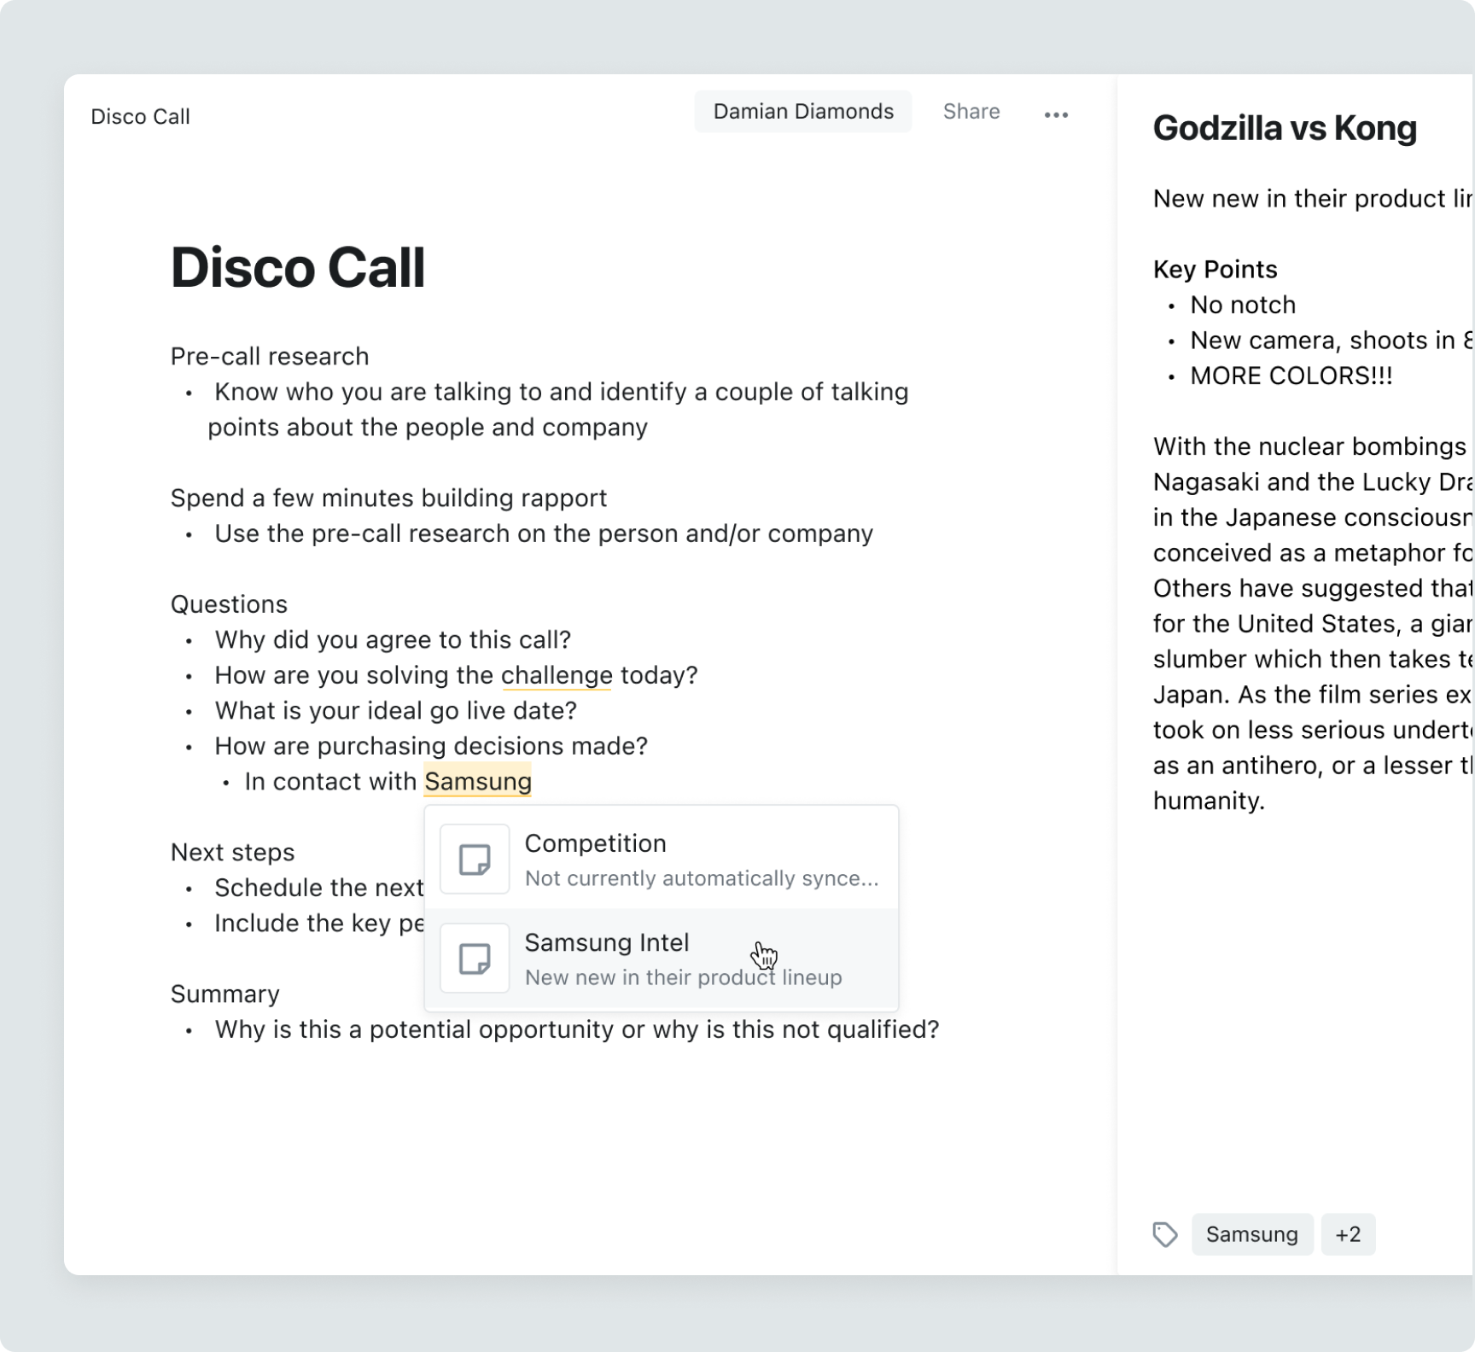Expand the +2 additional tags chip
This screenshot has width=1475, height=1352.
1348,1234
